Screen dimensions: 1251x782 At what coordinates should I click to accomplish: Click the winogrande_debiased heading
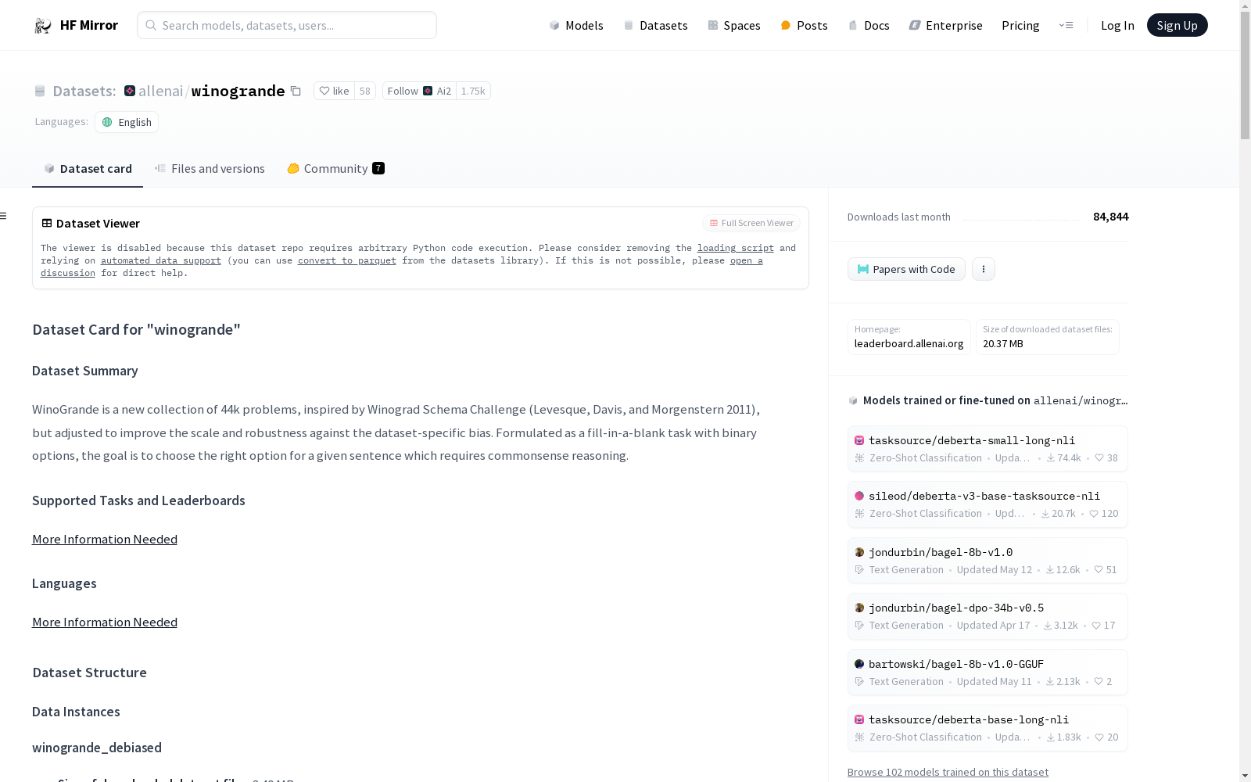click(97, 748)
